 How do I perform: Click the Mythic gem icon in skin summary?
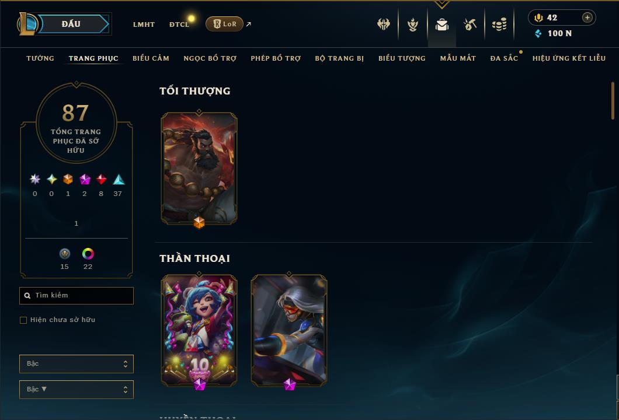[85, 180]
